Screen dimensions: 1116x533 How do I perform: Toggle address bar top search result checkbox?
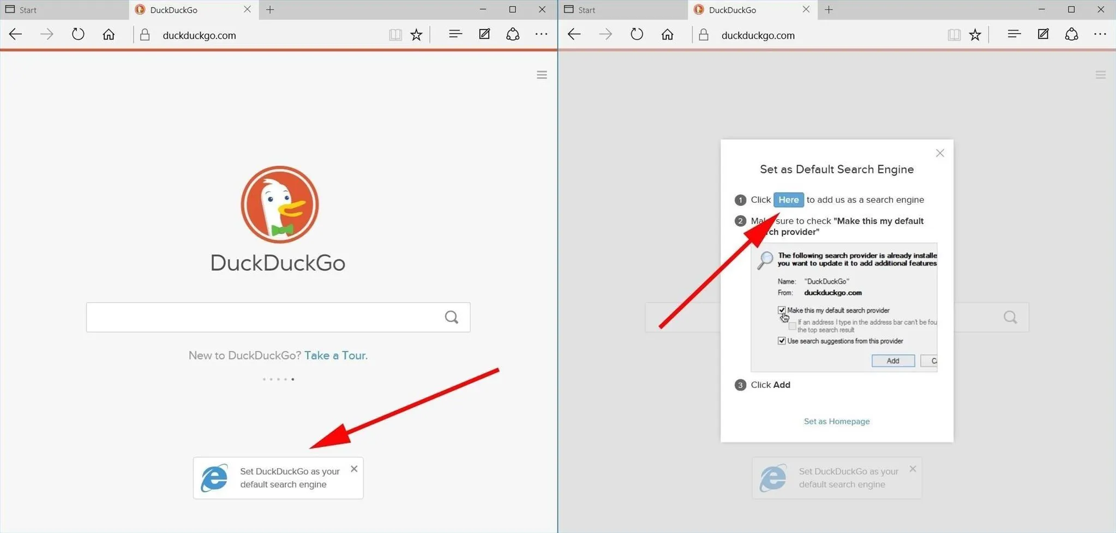792,326
